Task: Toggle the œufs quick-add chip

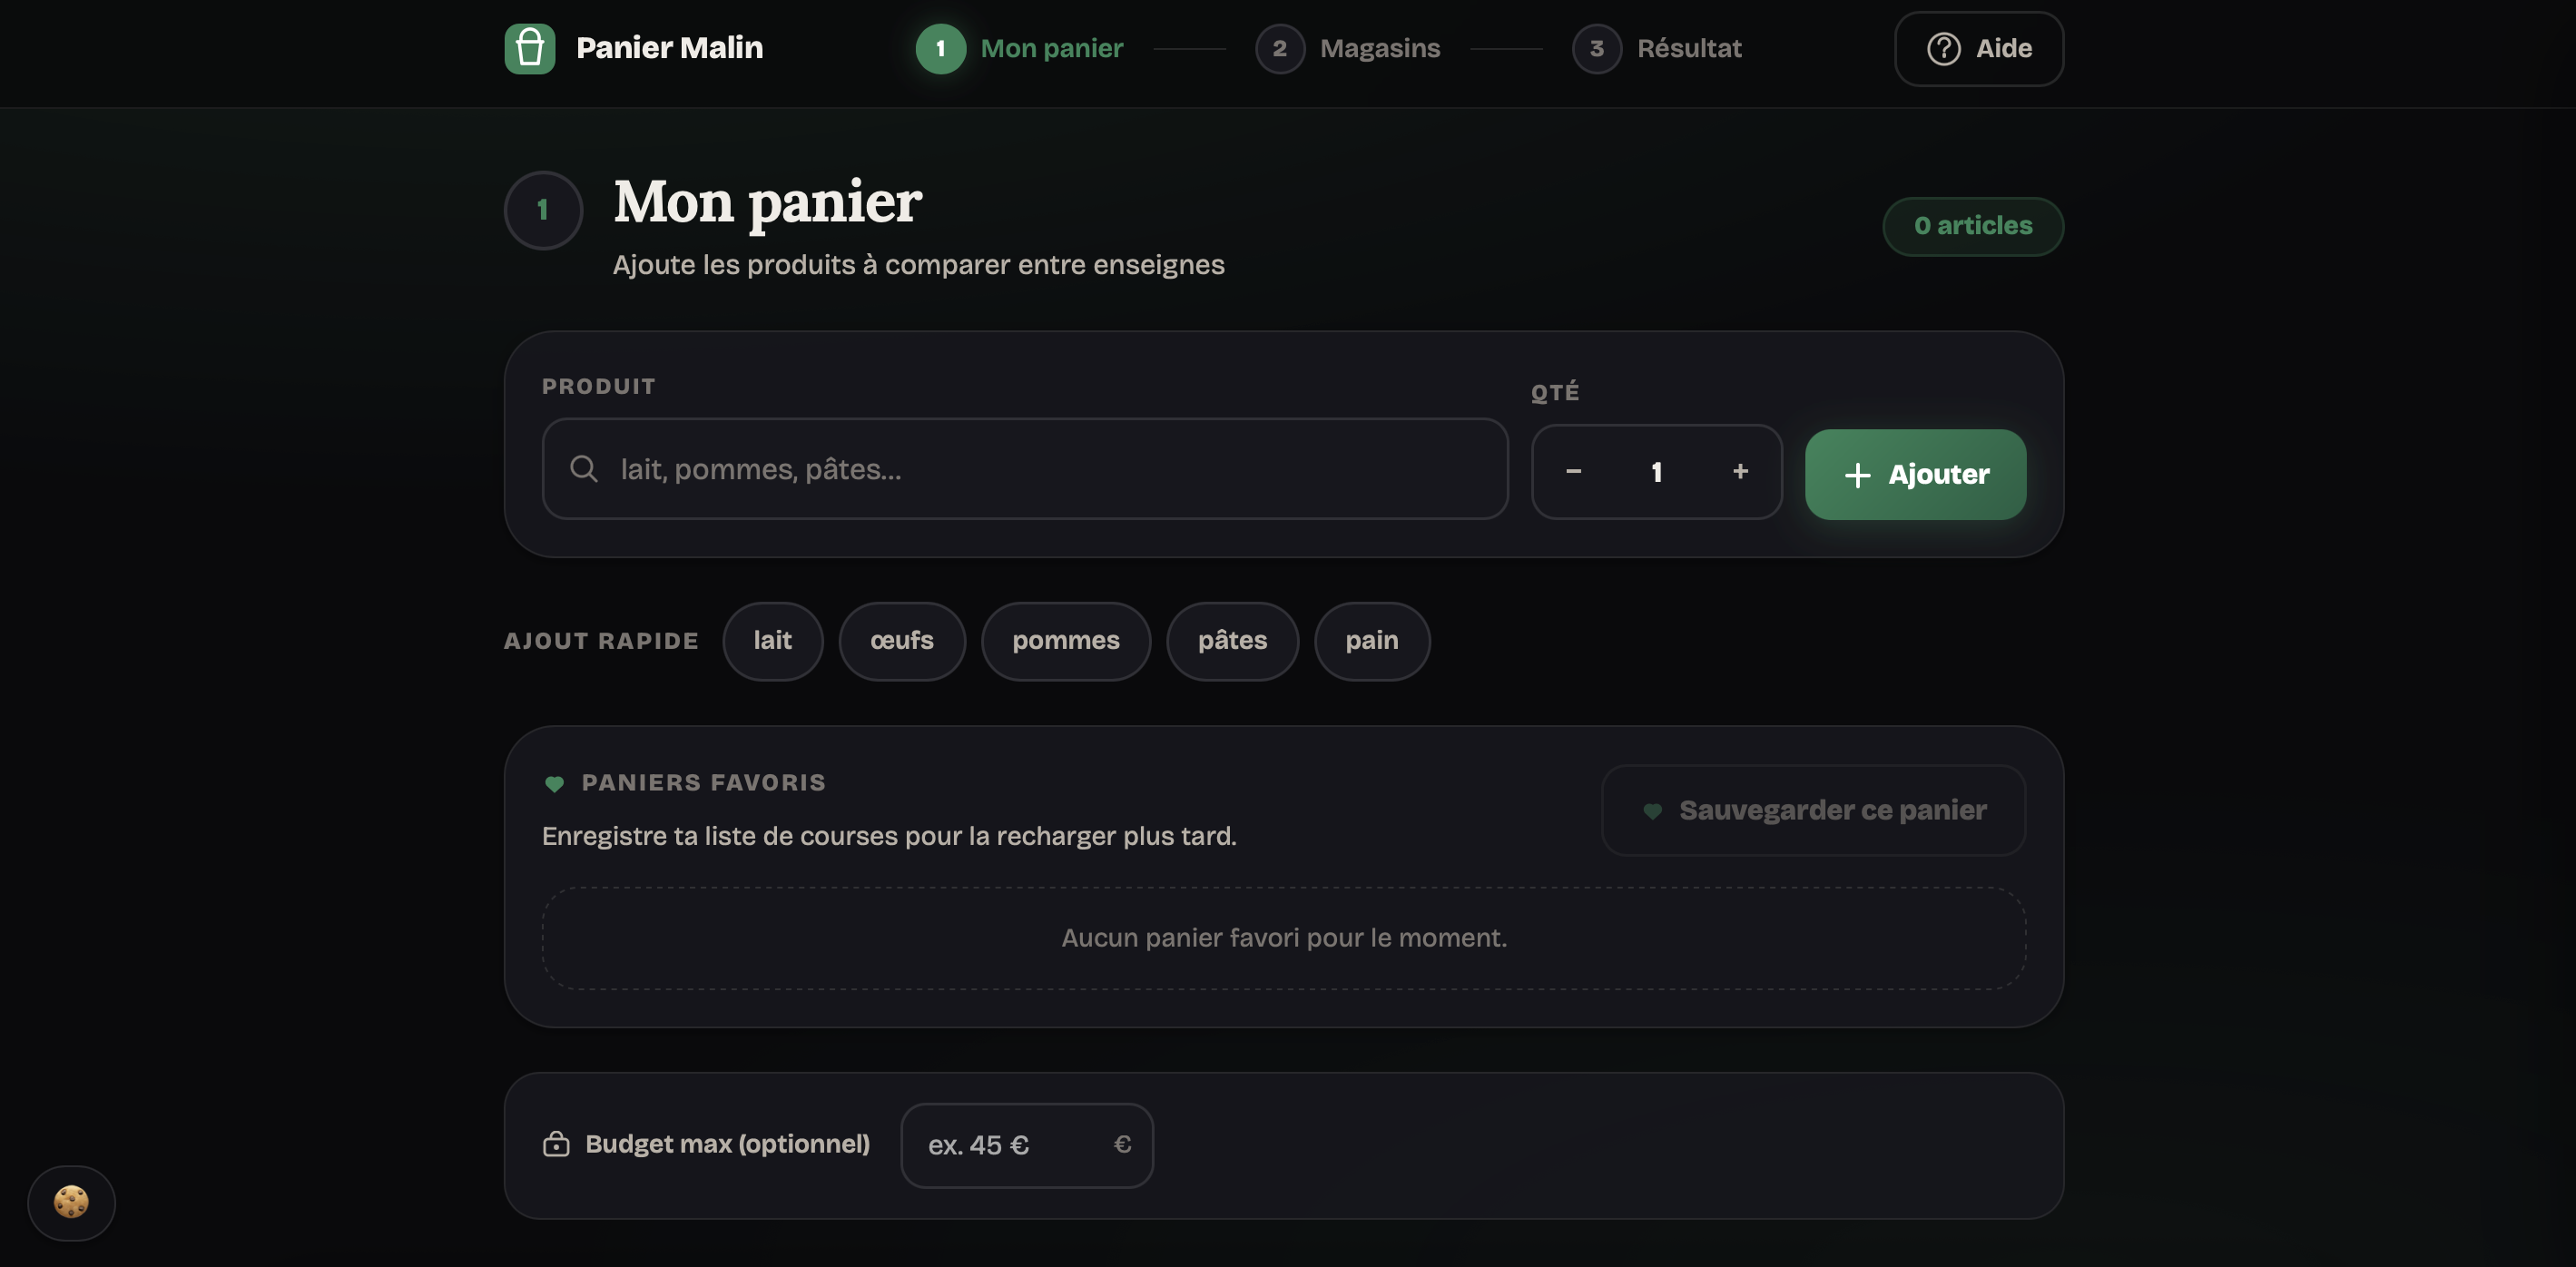Action: coord(901,641)
